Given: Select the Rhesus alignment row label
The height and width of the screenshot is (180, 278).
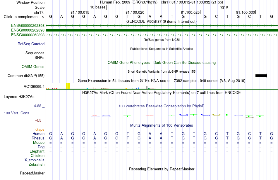Looking at the screenshot, I should (x=38, y=138).
